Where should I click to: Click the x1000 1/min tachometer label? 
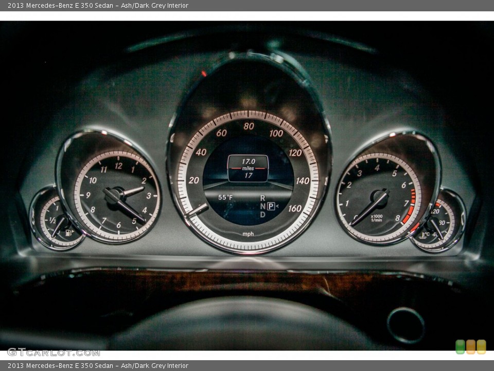click(x=377, y=218)
